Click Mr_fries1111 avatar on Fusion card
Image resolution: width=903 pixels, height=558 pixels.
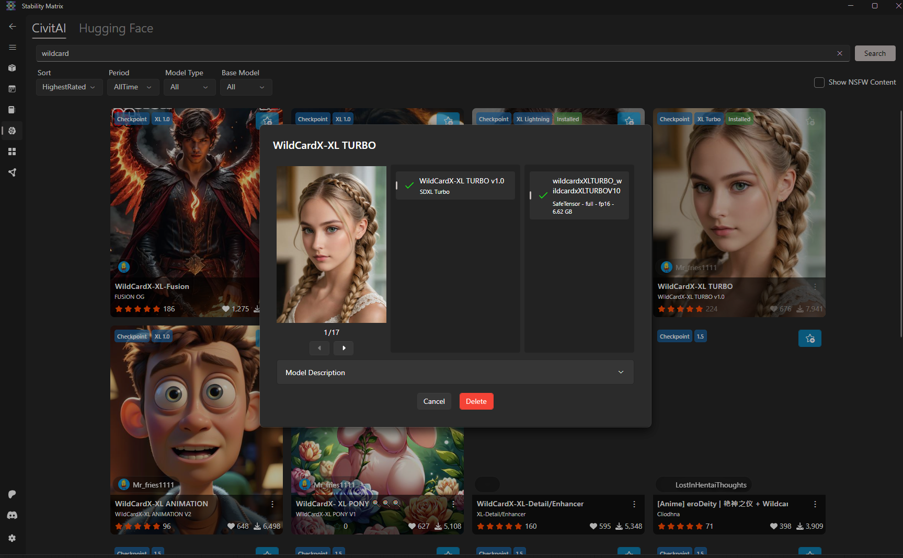click(124, 267)
